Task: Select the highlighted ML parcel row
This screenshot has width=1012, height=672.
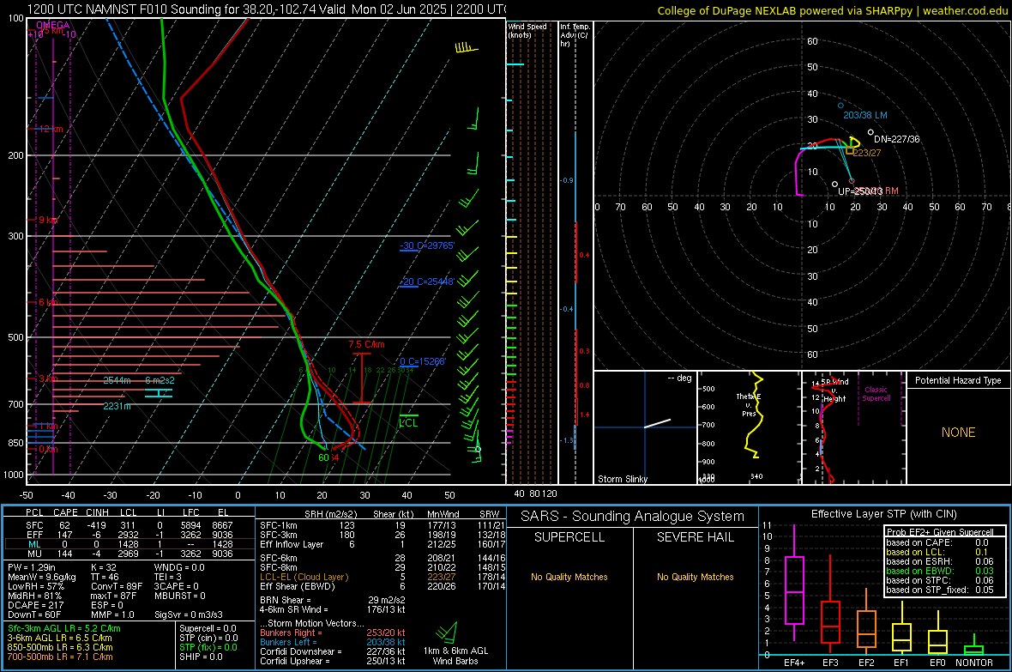Action: (130, 544)
